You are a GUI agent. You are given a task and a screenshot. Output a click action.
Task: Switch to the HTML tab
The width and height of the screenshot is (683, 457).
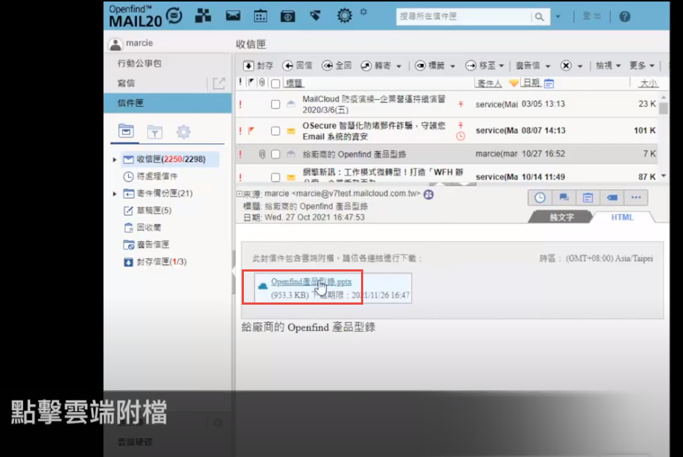coord(622,217)
